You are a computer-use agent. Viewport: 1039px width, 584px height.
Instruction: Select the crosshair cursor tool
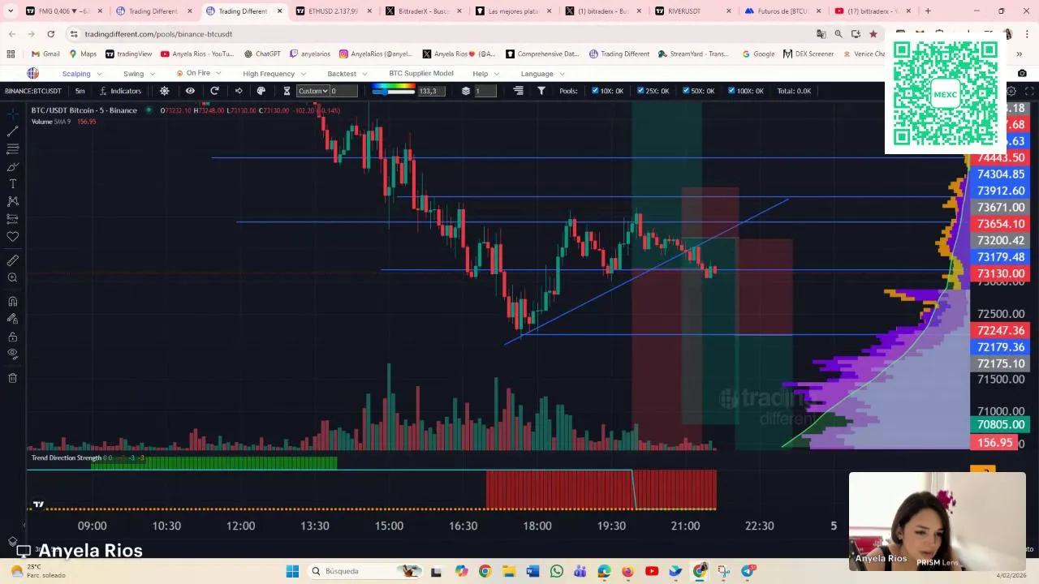(x=12, y=114)
